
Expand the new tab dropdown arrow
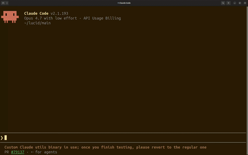(7, 3)
